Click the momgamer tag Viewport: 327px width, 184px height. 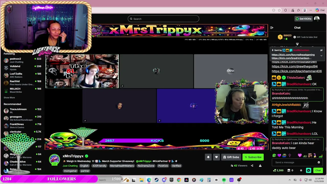70,171
